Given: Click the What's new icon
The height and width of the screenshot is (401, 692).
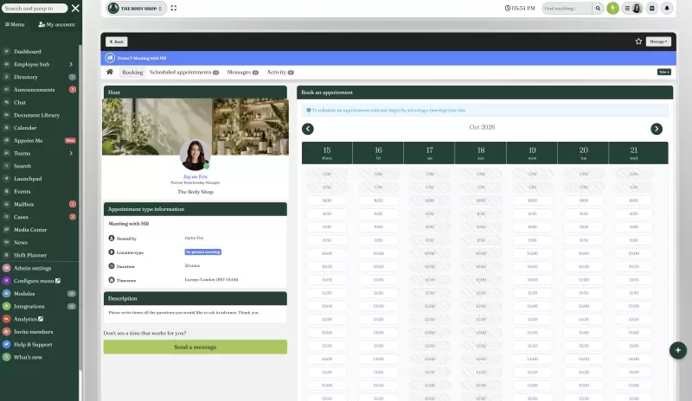Looking at the screenshot, I should [7, 357].
